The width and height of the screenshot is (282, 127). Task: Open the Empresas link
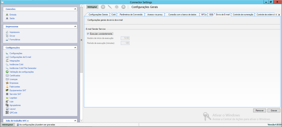tap(14, 83)
